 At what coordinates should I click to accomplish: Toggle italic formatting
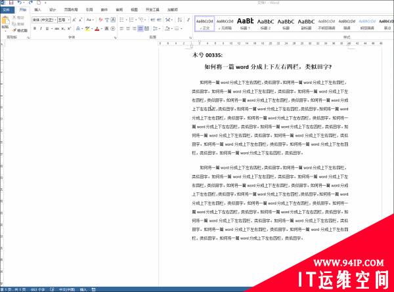(41, 29)
